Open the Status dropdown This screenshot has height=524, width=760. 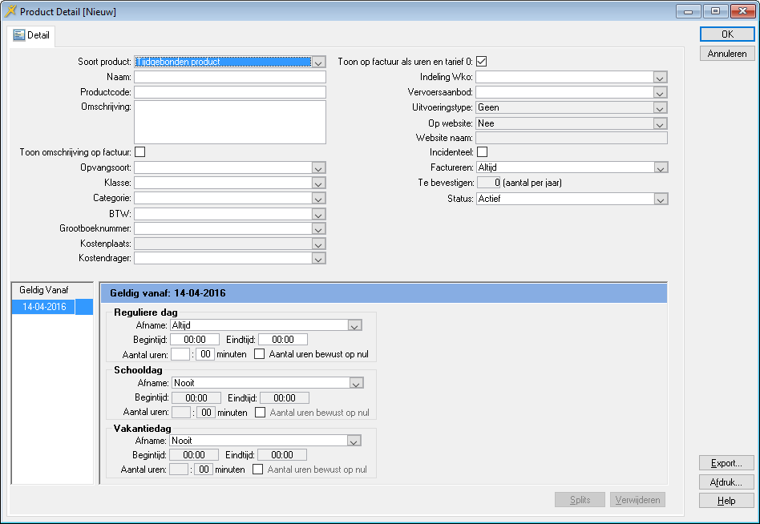pos(660,199)
